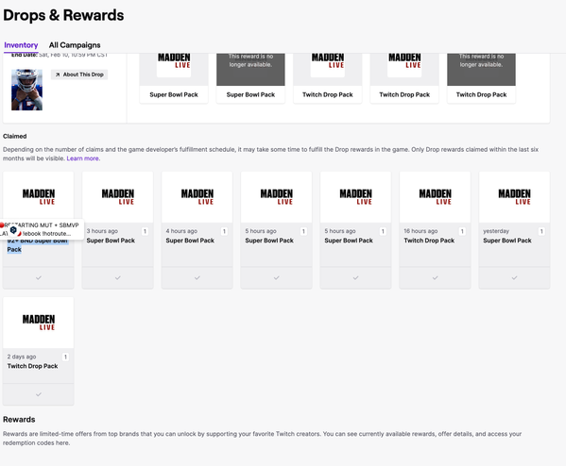Click the Claimed section heading
Image resolution: width=566 pixels, height=466 pixels.
[15, 136]
